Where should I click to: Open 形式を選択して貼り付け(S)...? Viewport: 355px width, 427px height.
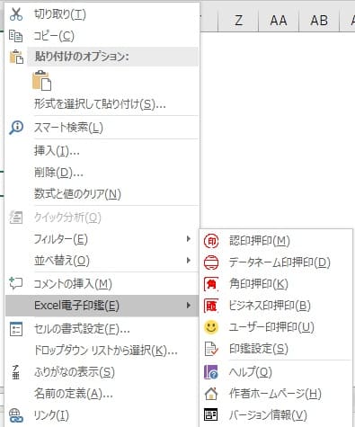tap(100, 104)
